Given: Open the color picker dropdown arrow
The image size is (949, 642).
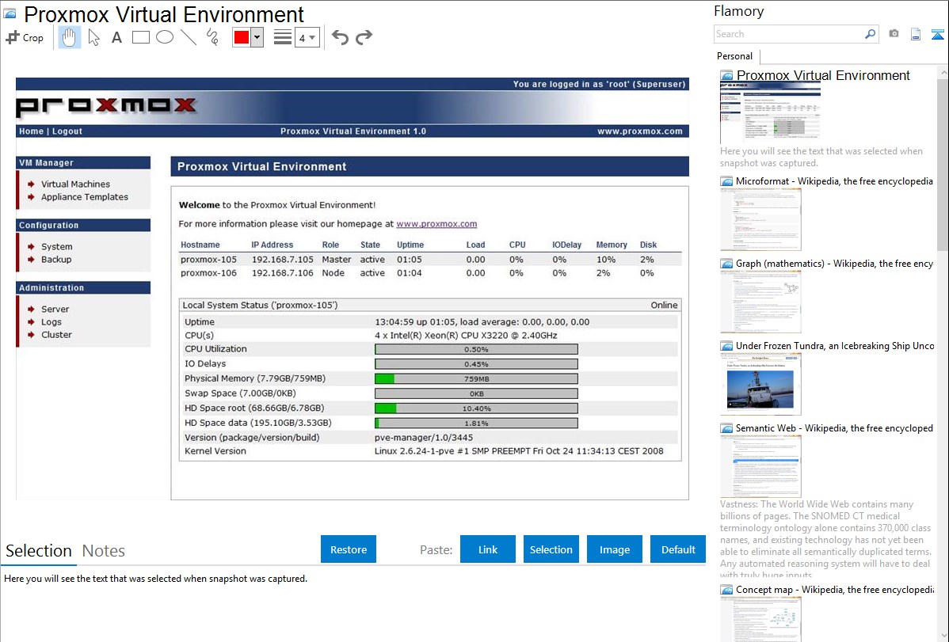Looking at the screenshot, I should [x=257, y=37].
